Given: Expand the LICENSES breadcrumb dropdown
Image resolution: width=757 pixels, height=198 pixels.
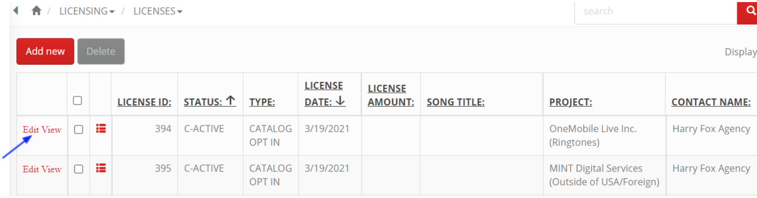Looking at the screenshot, I should pyautogui.click(x=158, y=11).
